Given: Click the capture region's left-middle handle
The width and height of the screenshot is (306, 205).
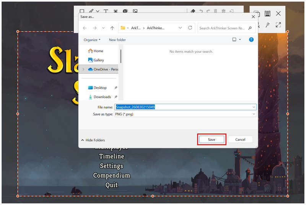Looking at the screenshot, I should click(x=18, y=114).
